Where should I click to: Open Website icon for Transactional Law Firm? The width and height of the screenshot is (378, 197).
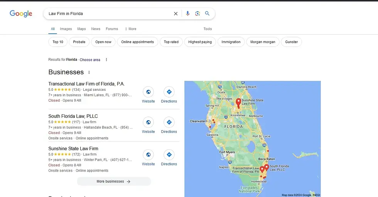click(x=148, y=92)
